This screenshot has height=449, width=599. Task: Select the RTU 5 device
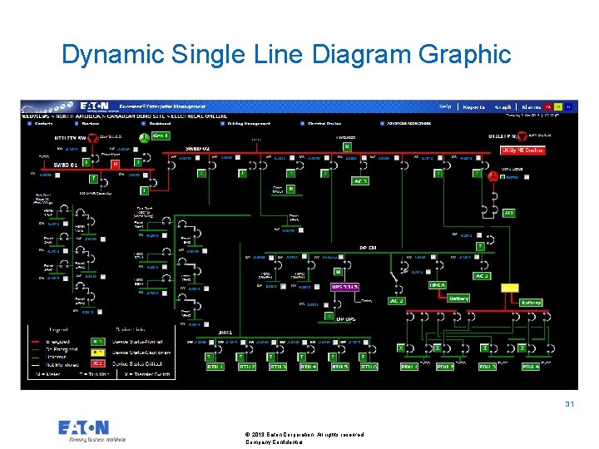click(339, 367)
